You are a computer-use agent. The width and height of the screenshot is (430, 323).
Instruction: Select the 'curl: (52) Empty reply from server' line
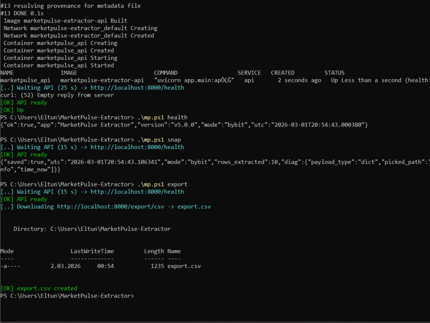coord(57,95)
